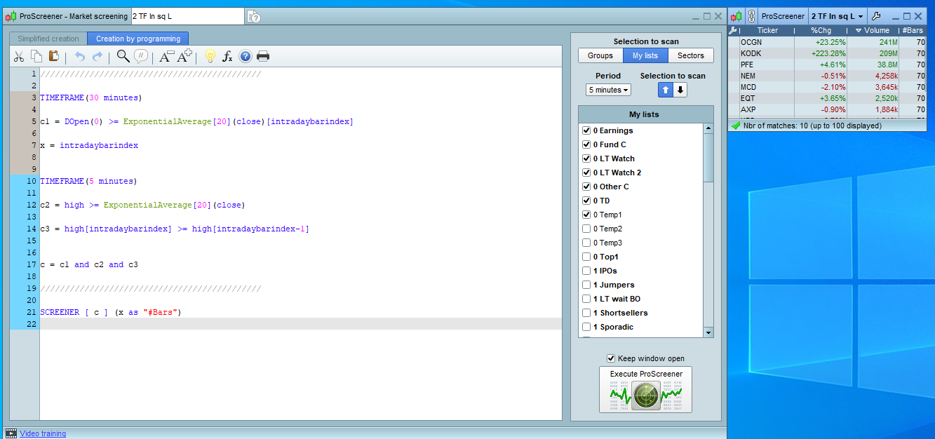Select ascending up-arrow scan selection
935x439 pixels.
[x=666, y=90]
